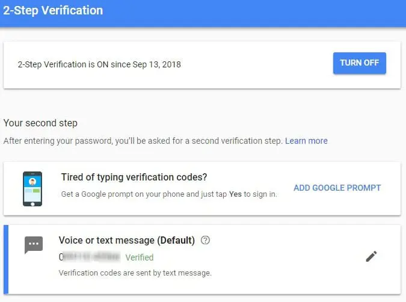Click the green Verified status label
Viewport: 406px width, 302px height.
[x=139, y=257]
